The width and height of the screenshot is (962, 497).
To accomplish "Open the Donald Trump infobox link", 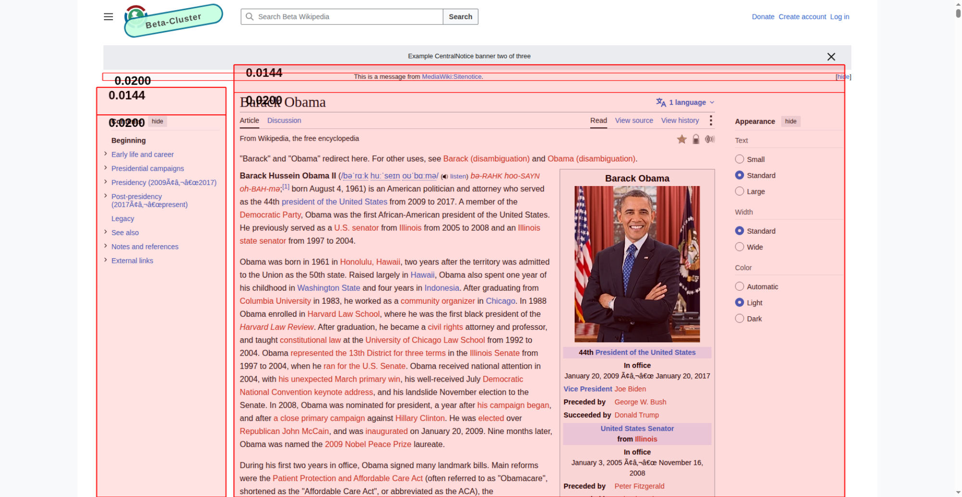I will coord(636,415).
